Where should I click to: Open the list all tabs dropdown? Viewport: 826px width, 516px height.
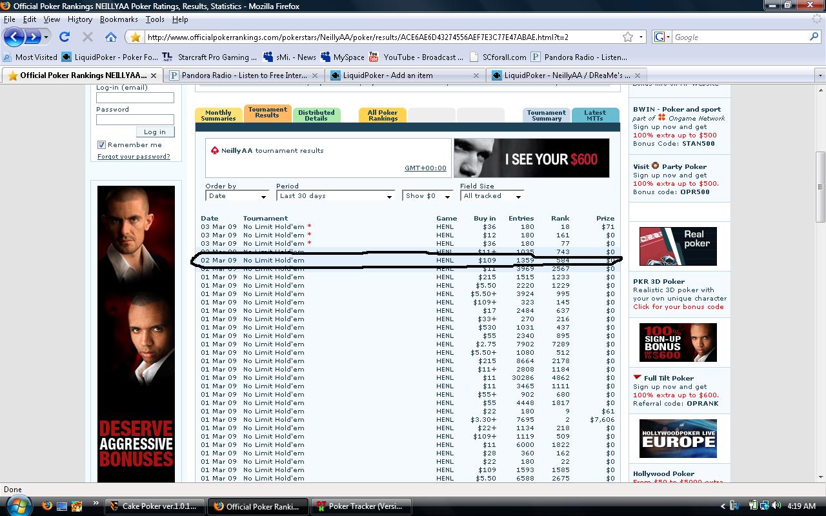pyautogui.click(x=820, y=75)
